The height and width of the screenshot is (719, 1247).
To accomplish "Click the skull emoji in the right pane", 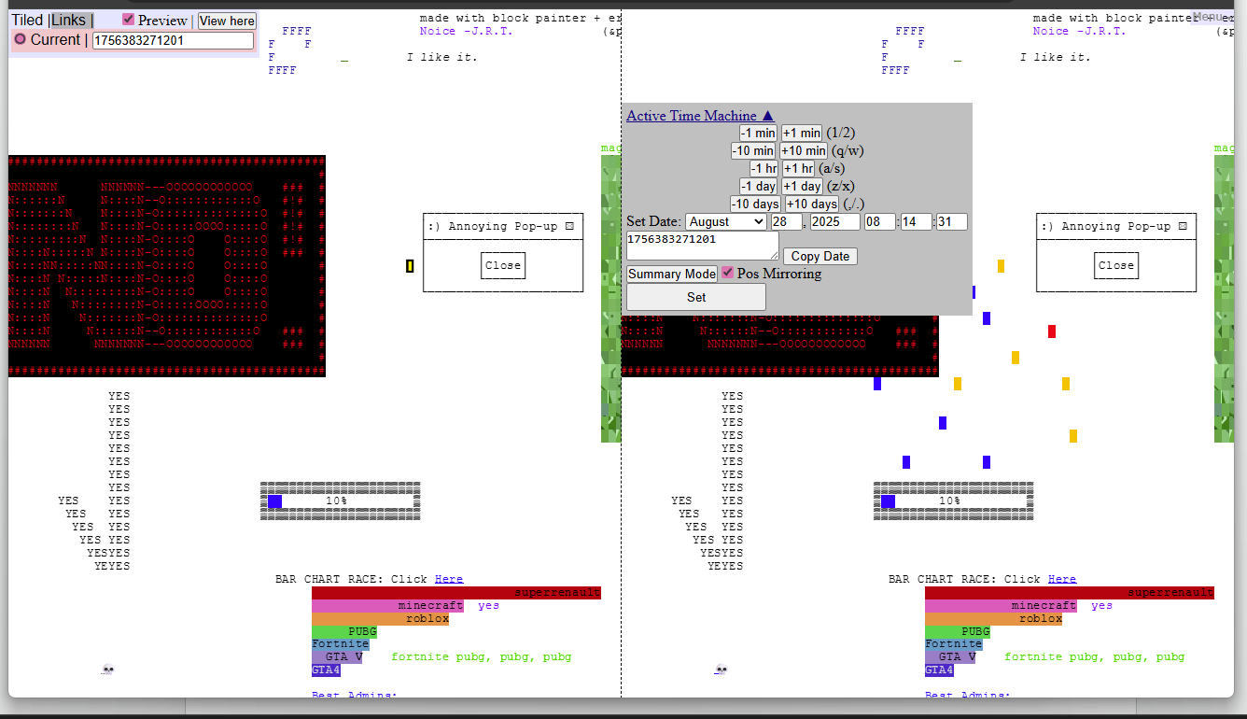I will [721, 670].
